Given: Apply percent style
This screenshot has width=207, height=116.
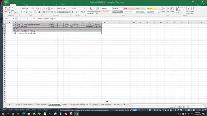Looking at the screenshot, I should point(76,12).
